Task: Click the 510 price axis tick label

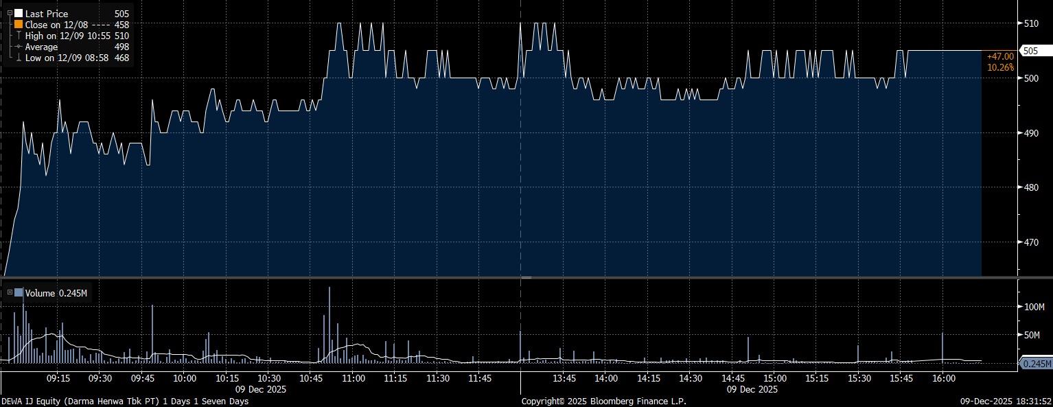Action: (x=1030, y=23)
